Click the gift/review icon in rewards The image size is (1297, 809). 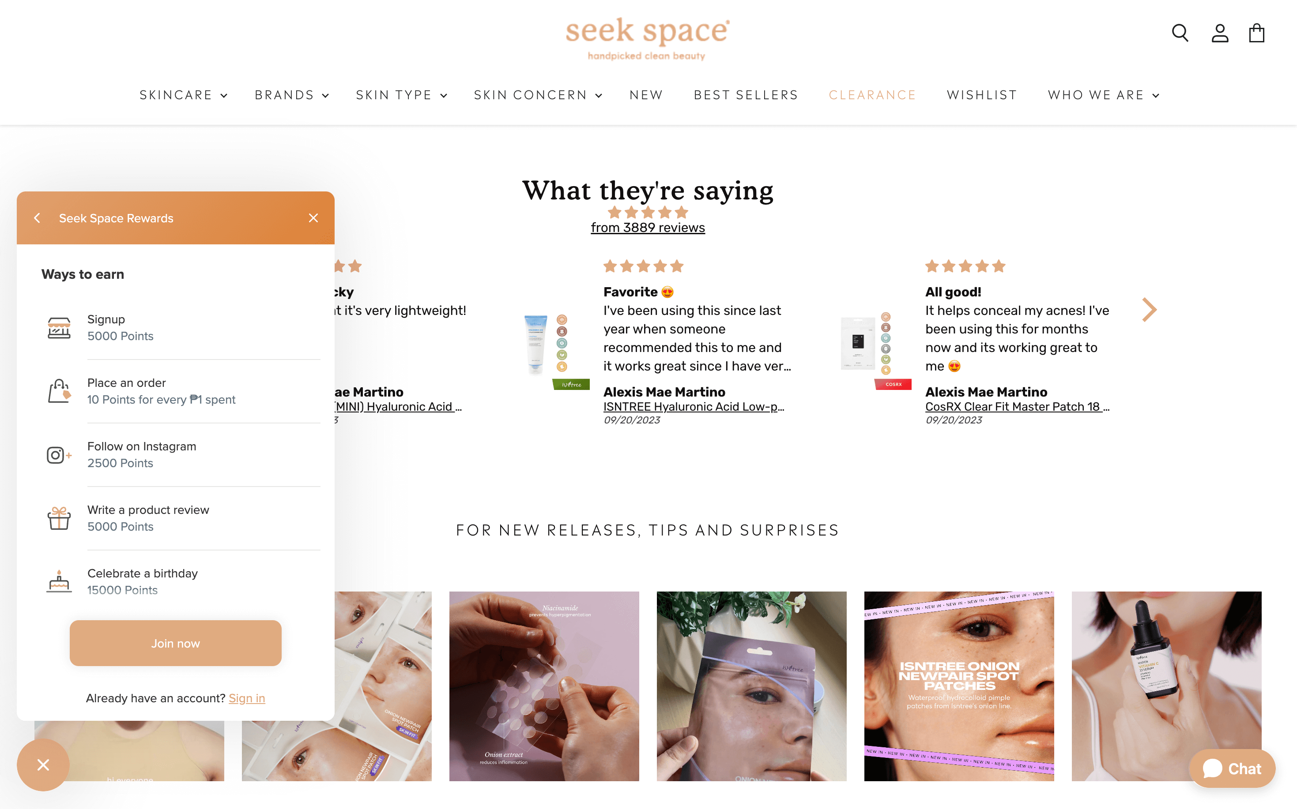[58, 517]
